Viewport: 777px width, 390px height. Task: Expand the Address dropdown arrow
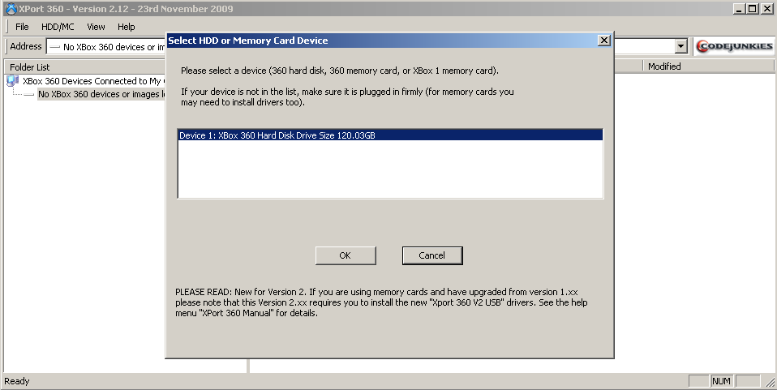click(680, 46)
